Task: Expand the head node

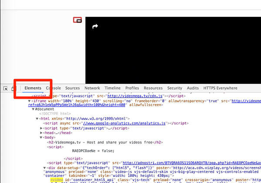Action: [x=41, y=133]
